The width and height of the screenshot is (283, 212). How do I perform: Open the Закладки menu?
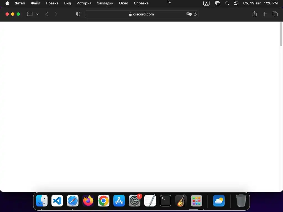(x=105, y=3)
